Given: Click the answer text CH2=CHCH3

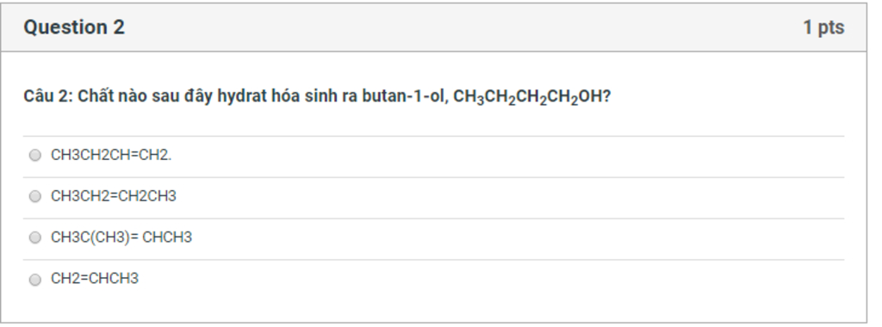Looking at the screenshot, I should coord(94,279).
